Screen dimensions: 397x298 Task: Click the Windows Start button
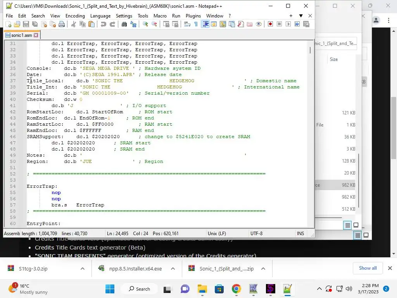click(110, 289)
